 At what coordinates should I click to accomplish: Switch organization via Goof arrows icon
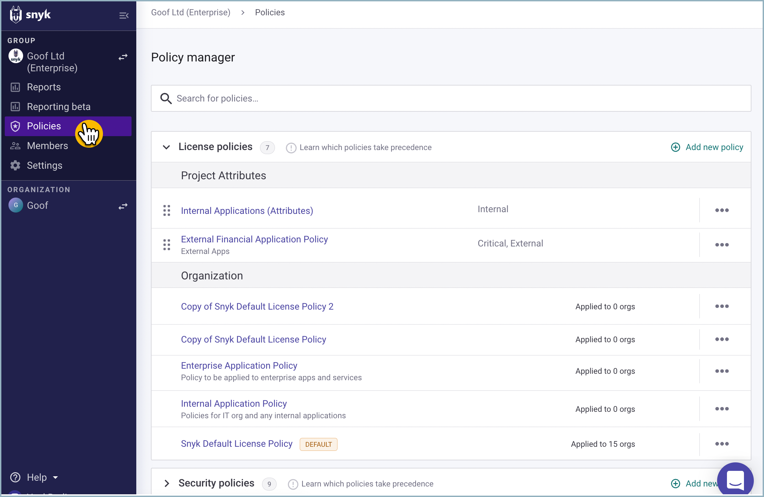pos(123,206)
